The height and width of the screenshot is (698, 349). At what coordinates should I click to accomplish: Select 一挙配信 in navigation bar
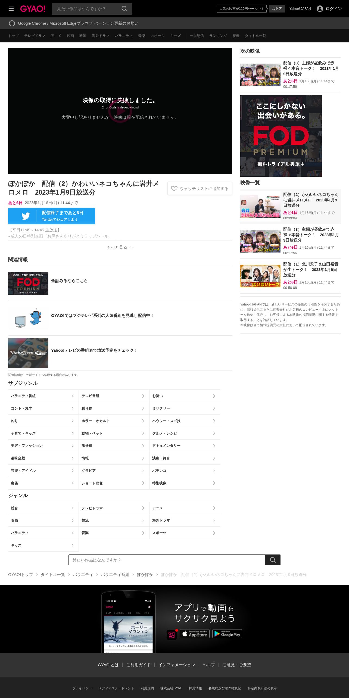coord(197,36)
